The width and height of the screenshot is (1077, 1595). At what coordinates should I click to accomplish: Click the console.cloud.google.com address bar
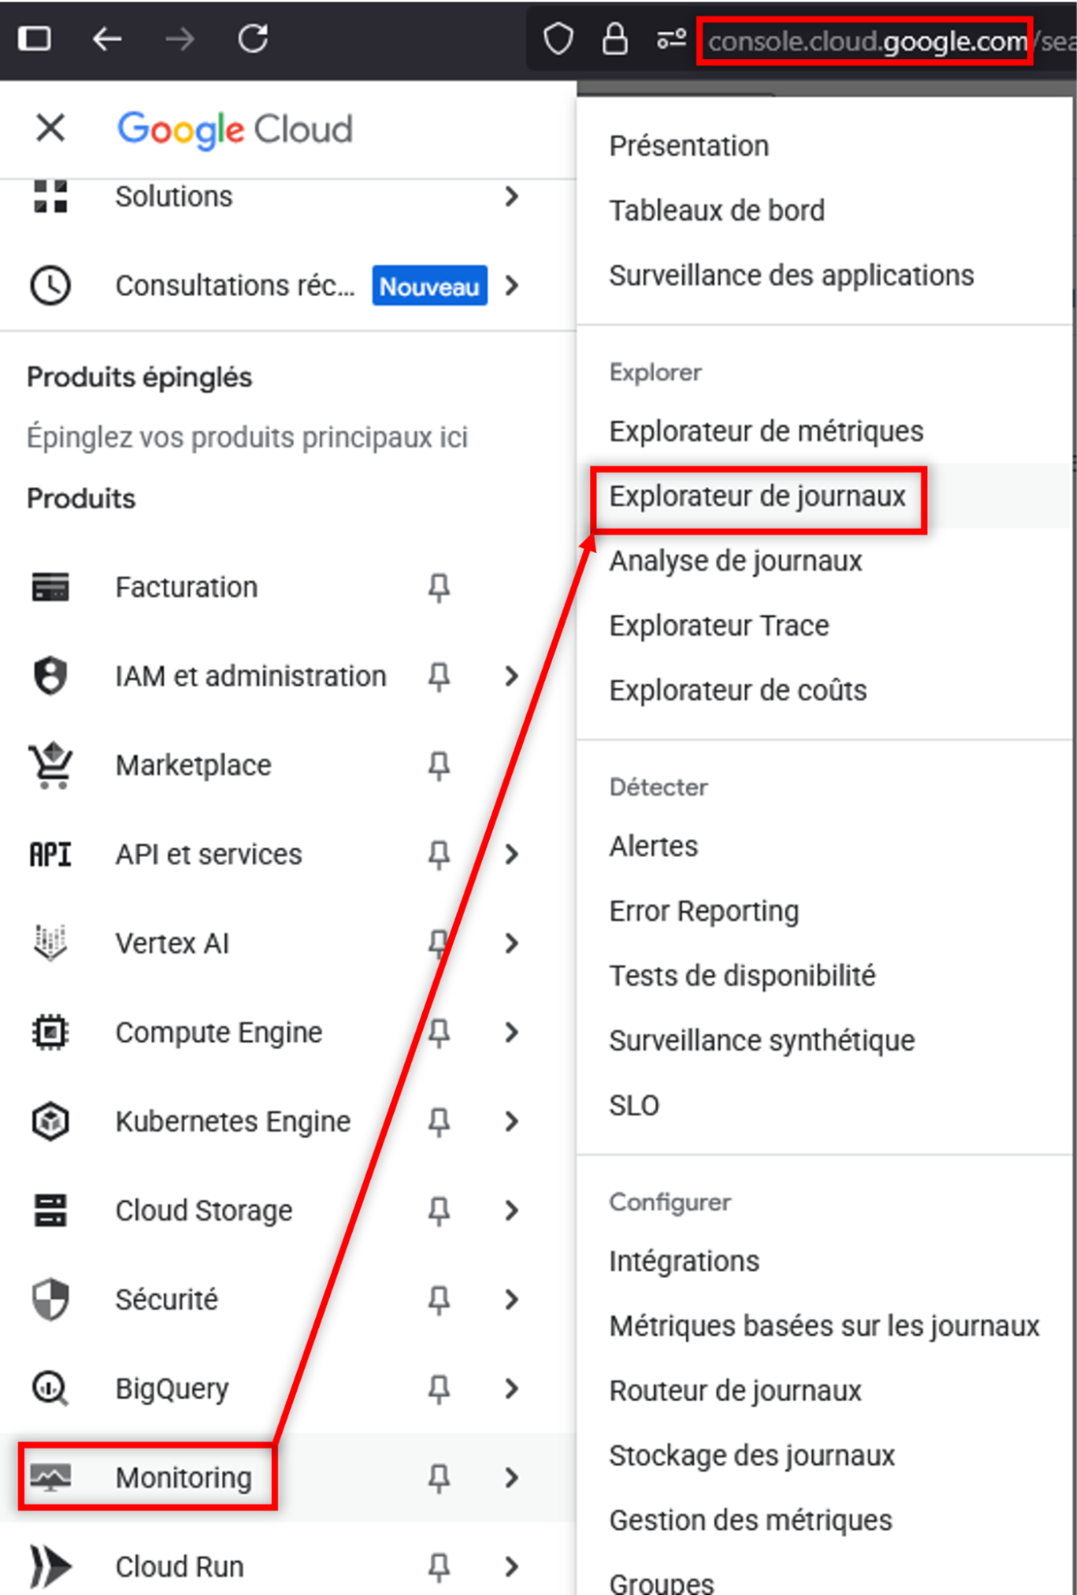pos(866,41)
